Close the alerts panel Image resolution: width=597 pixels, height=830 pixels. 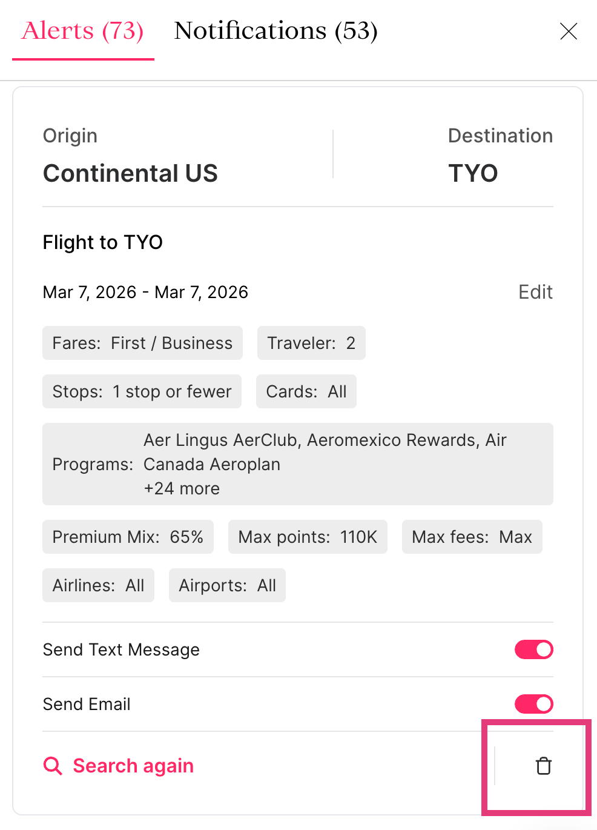[569, 31]
